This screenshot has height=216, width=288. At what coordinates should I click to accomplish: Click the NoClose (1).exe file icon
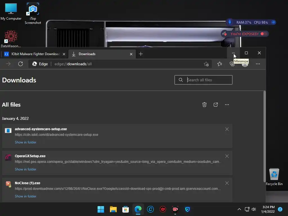(x=8, y=184)
